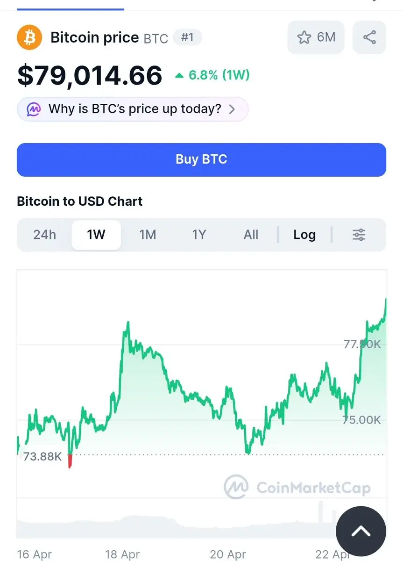Toggle the Log scale option
403x561 pixels.
pyautogui.click(x=304, y=235)
